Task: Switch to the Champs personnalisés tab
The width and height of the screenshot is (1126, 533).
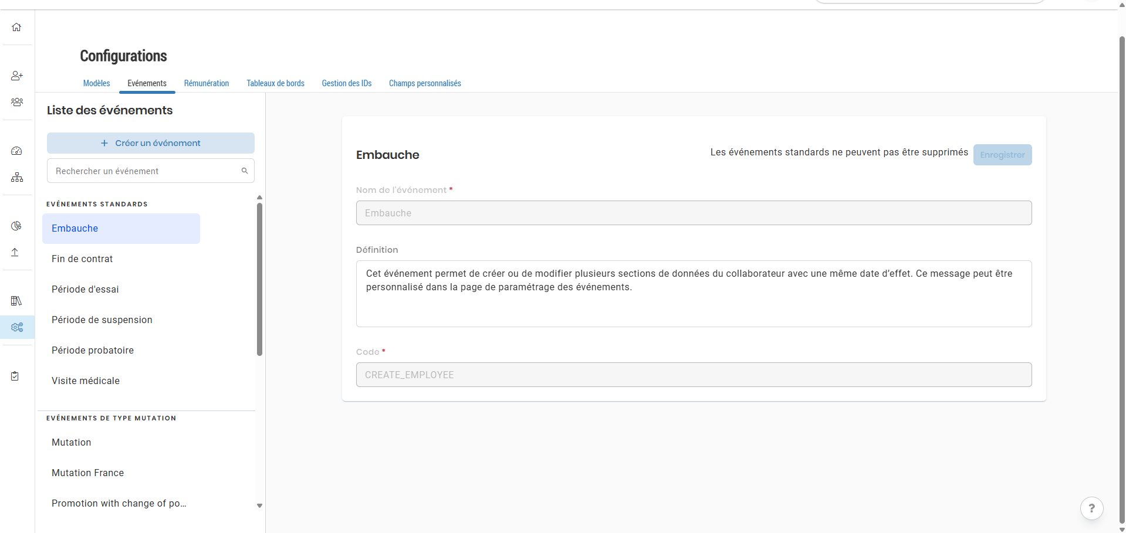Action: (425, 83)
